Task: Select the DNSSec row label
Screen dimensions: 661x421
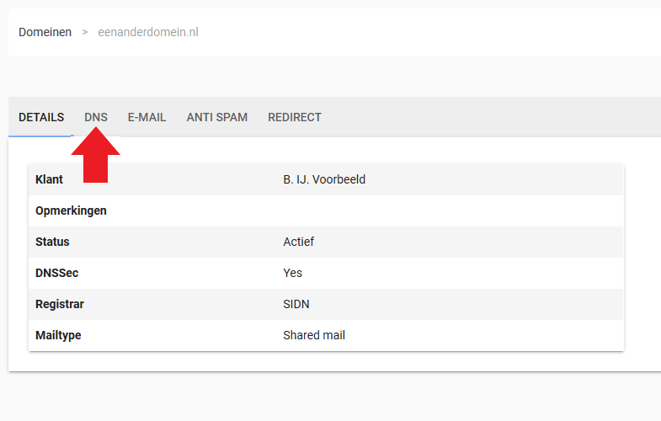Action: click(56, 273)
